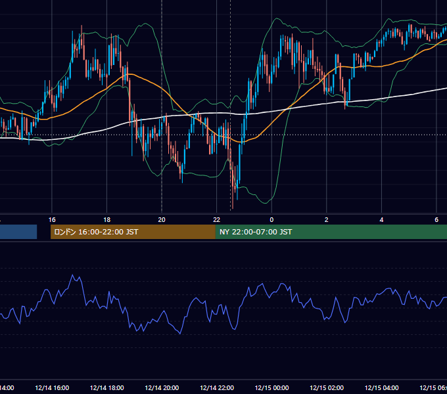
Task: Click the ロンドン 16:00-22:00 JST session bar
Action: tap(133, 232)
